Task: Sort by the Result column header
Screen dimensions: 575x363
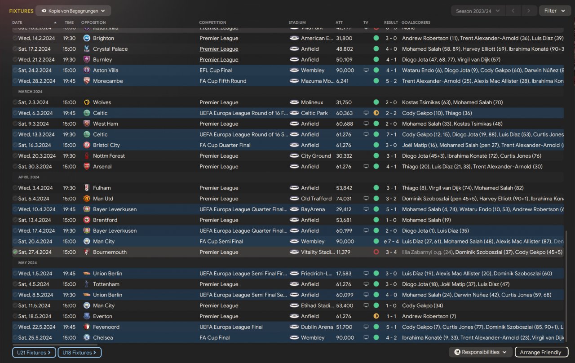Action: (391, 22)
